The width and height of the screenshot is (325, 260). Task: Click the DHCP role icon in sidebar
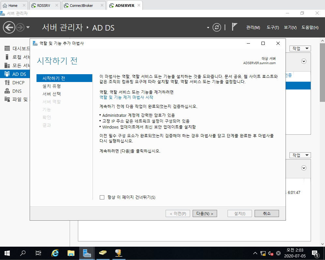coord(7,83)
